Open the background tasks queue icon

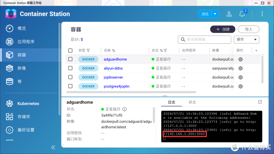(x=229, y=14)
